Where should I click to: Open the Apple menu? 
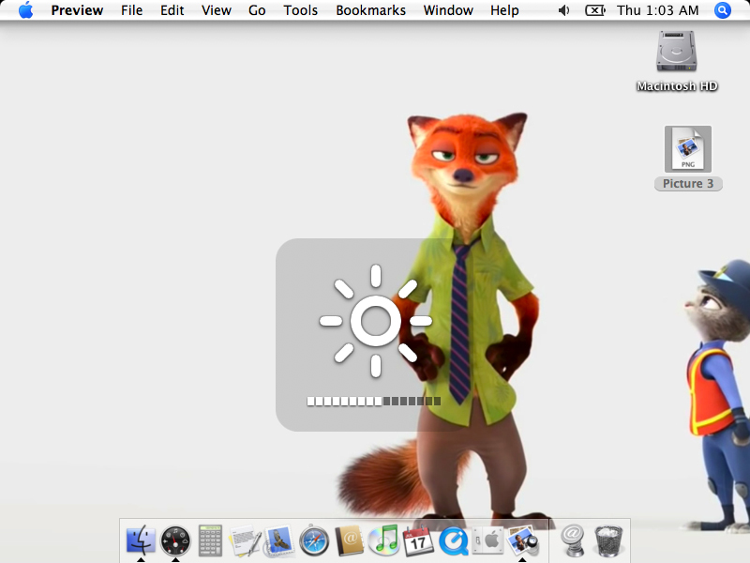pos(26,10)
